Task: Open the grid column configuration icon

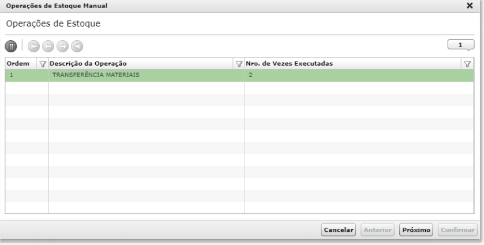Action: (11, 47)
